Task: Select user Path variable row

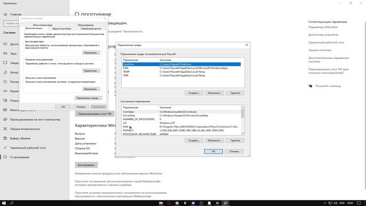Action: click(181, 68)
